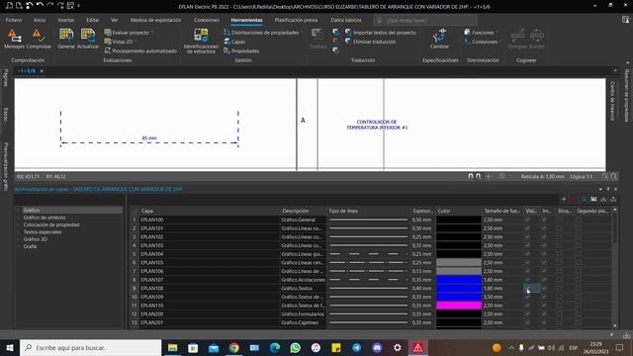Click the new-layer plus icon
The image size is (633, 356).
[x=564, y=199]
